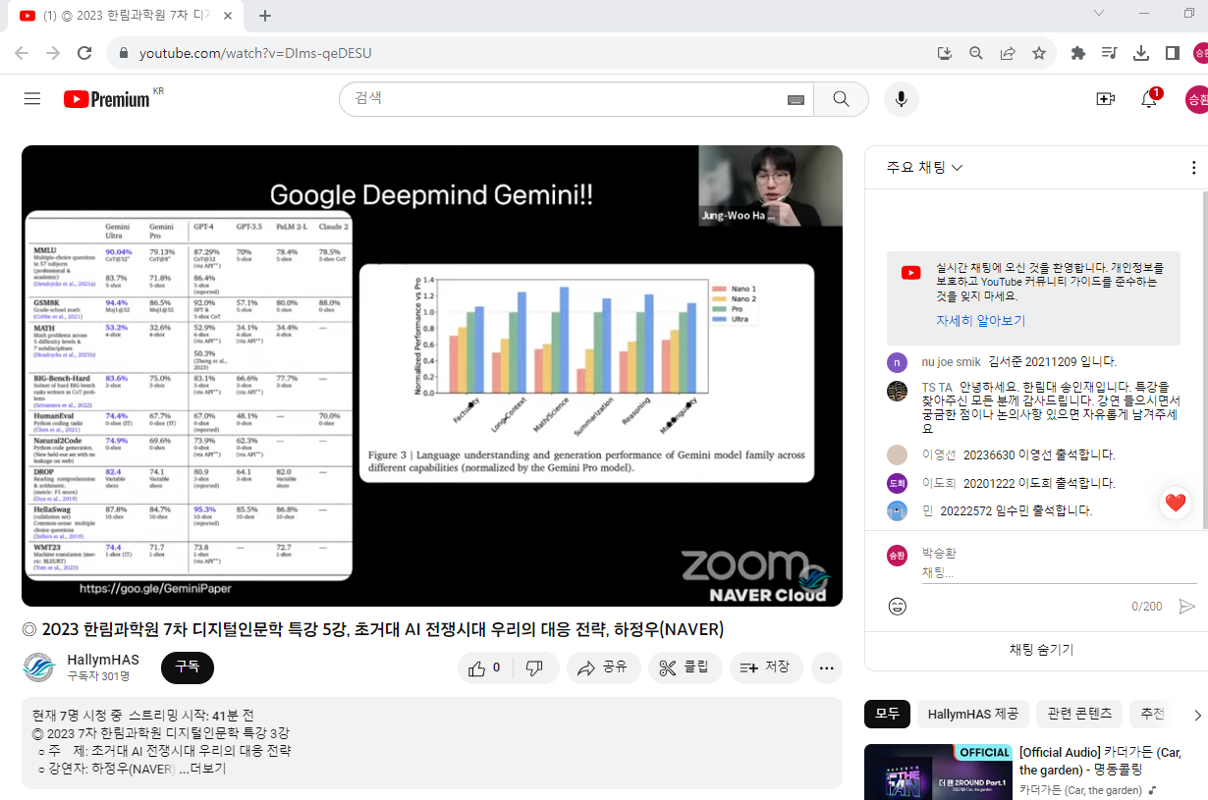
Task: Reload the current page
Action: 84,53
